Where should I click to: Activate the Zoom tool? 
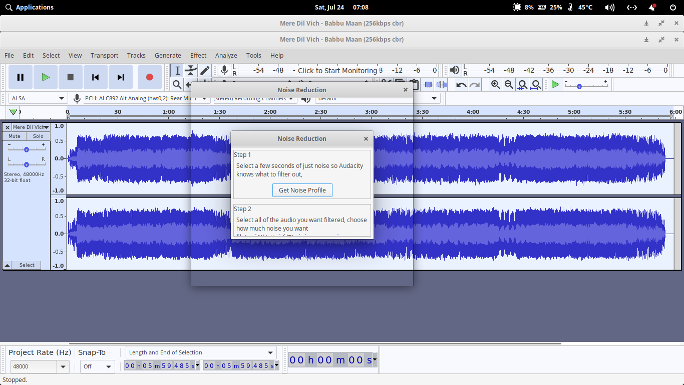(x=177, y=84)
